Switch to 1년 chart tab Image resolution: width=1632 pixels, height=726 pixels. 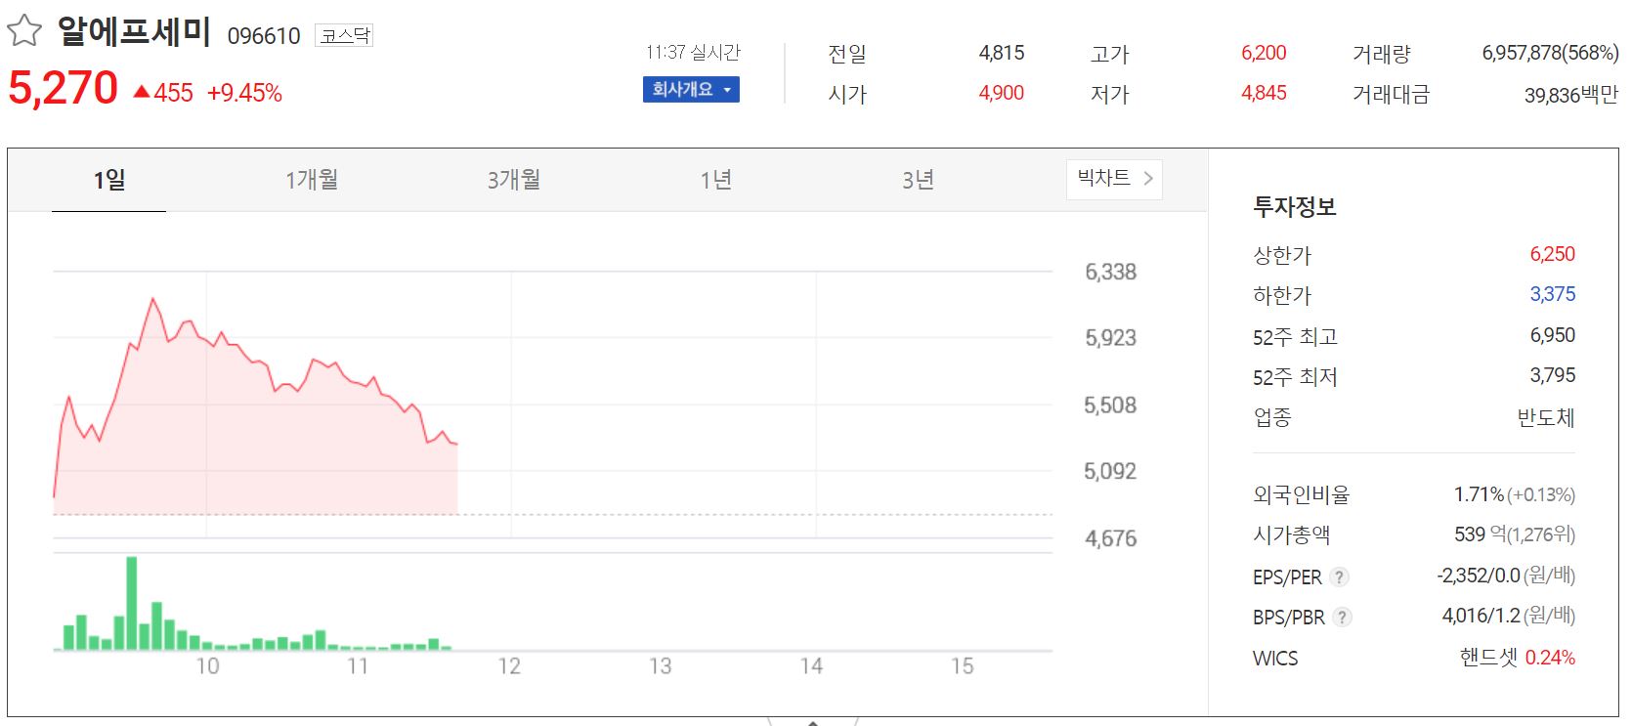click(715, 180)
